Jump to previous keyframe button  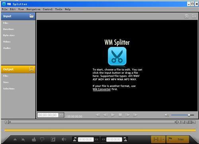[98, 115]
